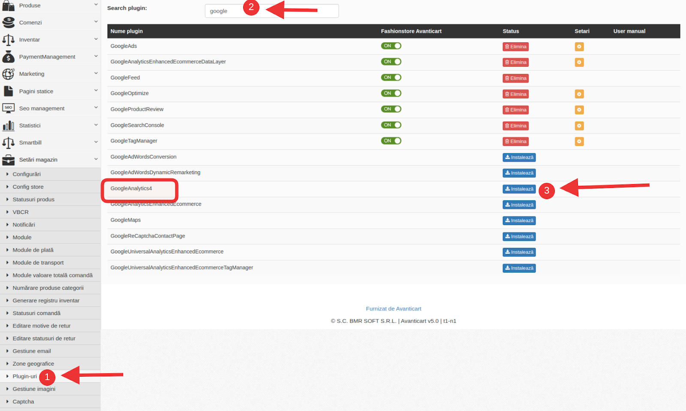Click the Pagini statice document icon
The width and height of the screenshot is (686, 411).
[8, 91]
